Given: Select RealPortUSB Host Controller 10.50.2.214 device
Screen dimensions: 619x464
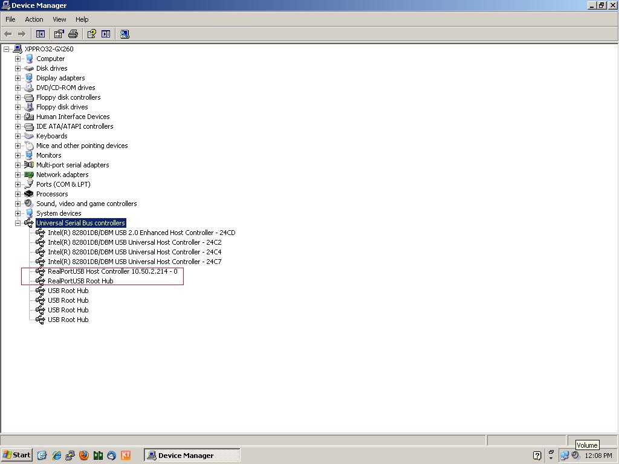Looking at the screenshot, I should point(112,271).
